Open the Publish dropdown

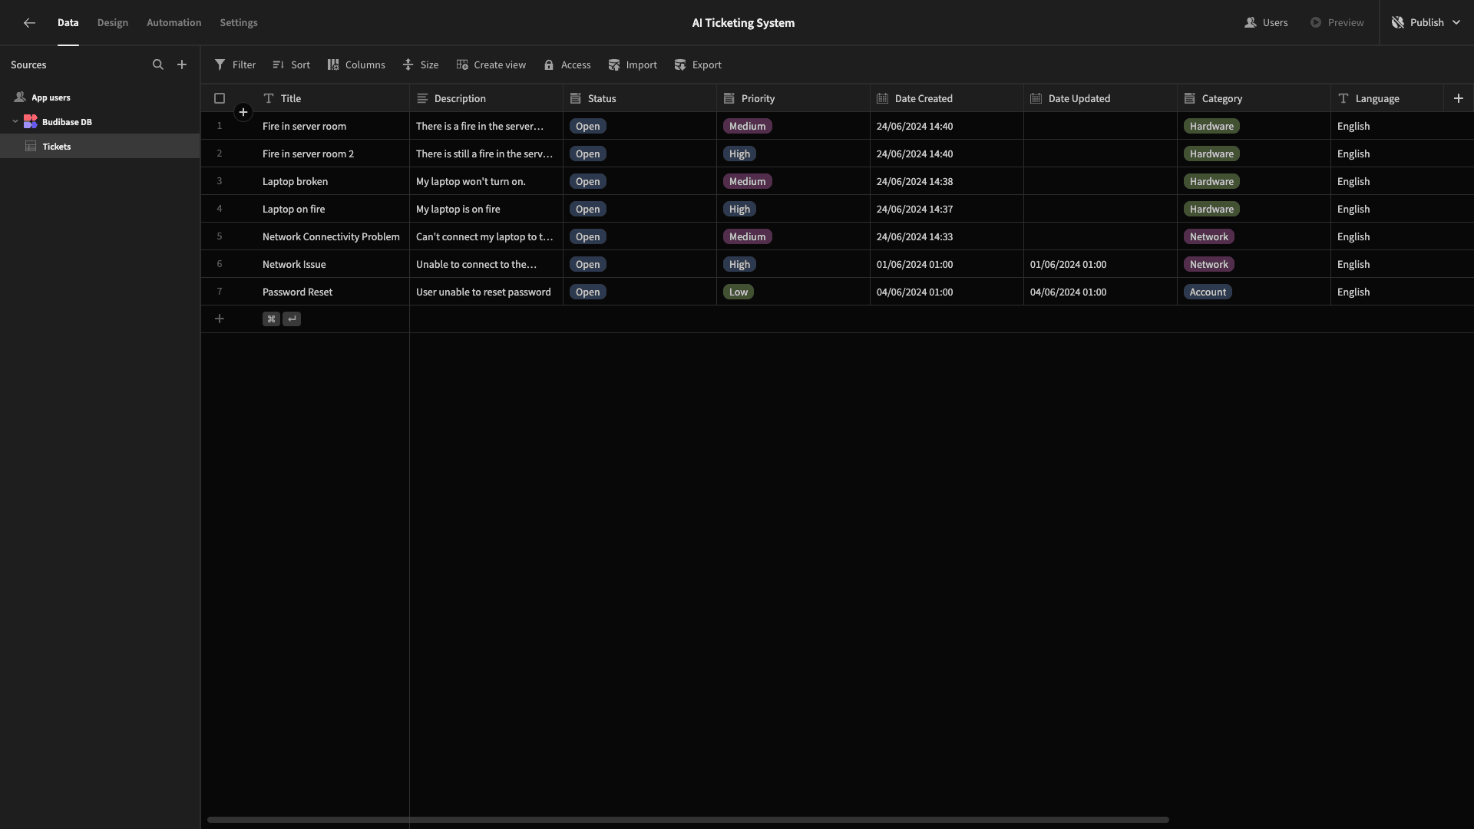pos(1426,23)
